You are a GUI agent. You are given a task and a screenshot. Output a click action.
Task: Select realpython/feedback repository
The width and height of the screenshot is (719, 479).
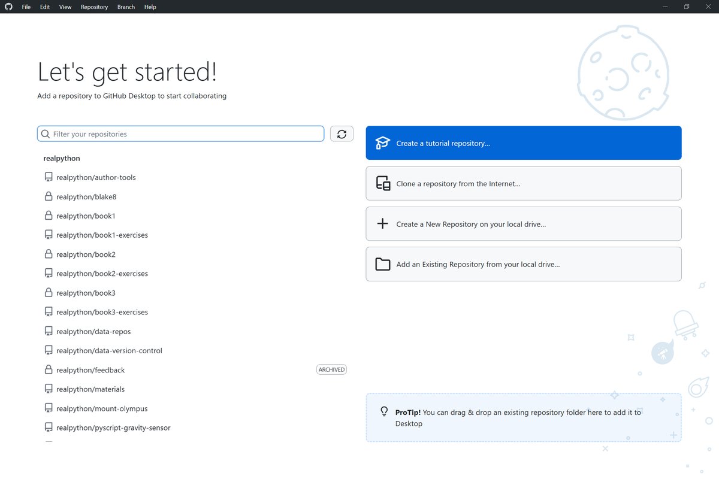tap(195, 370)
